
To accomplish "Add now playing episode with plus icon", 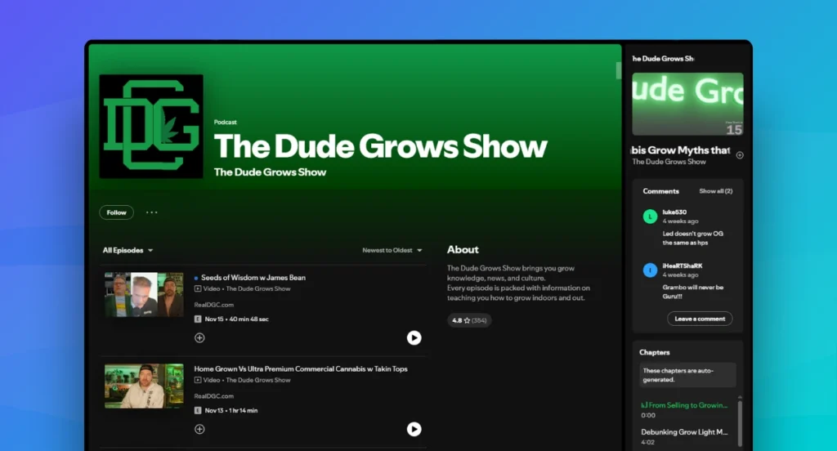I will (x=740, y=155).
